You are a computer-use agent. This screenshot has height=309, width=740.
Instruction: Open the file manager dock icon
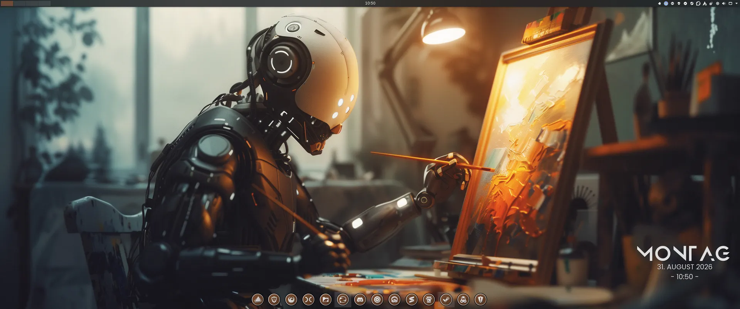(x=326, y=299)
